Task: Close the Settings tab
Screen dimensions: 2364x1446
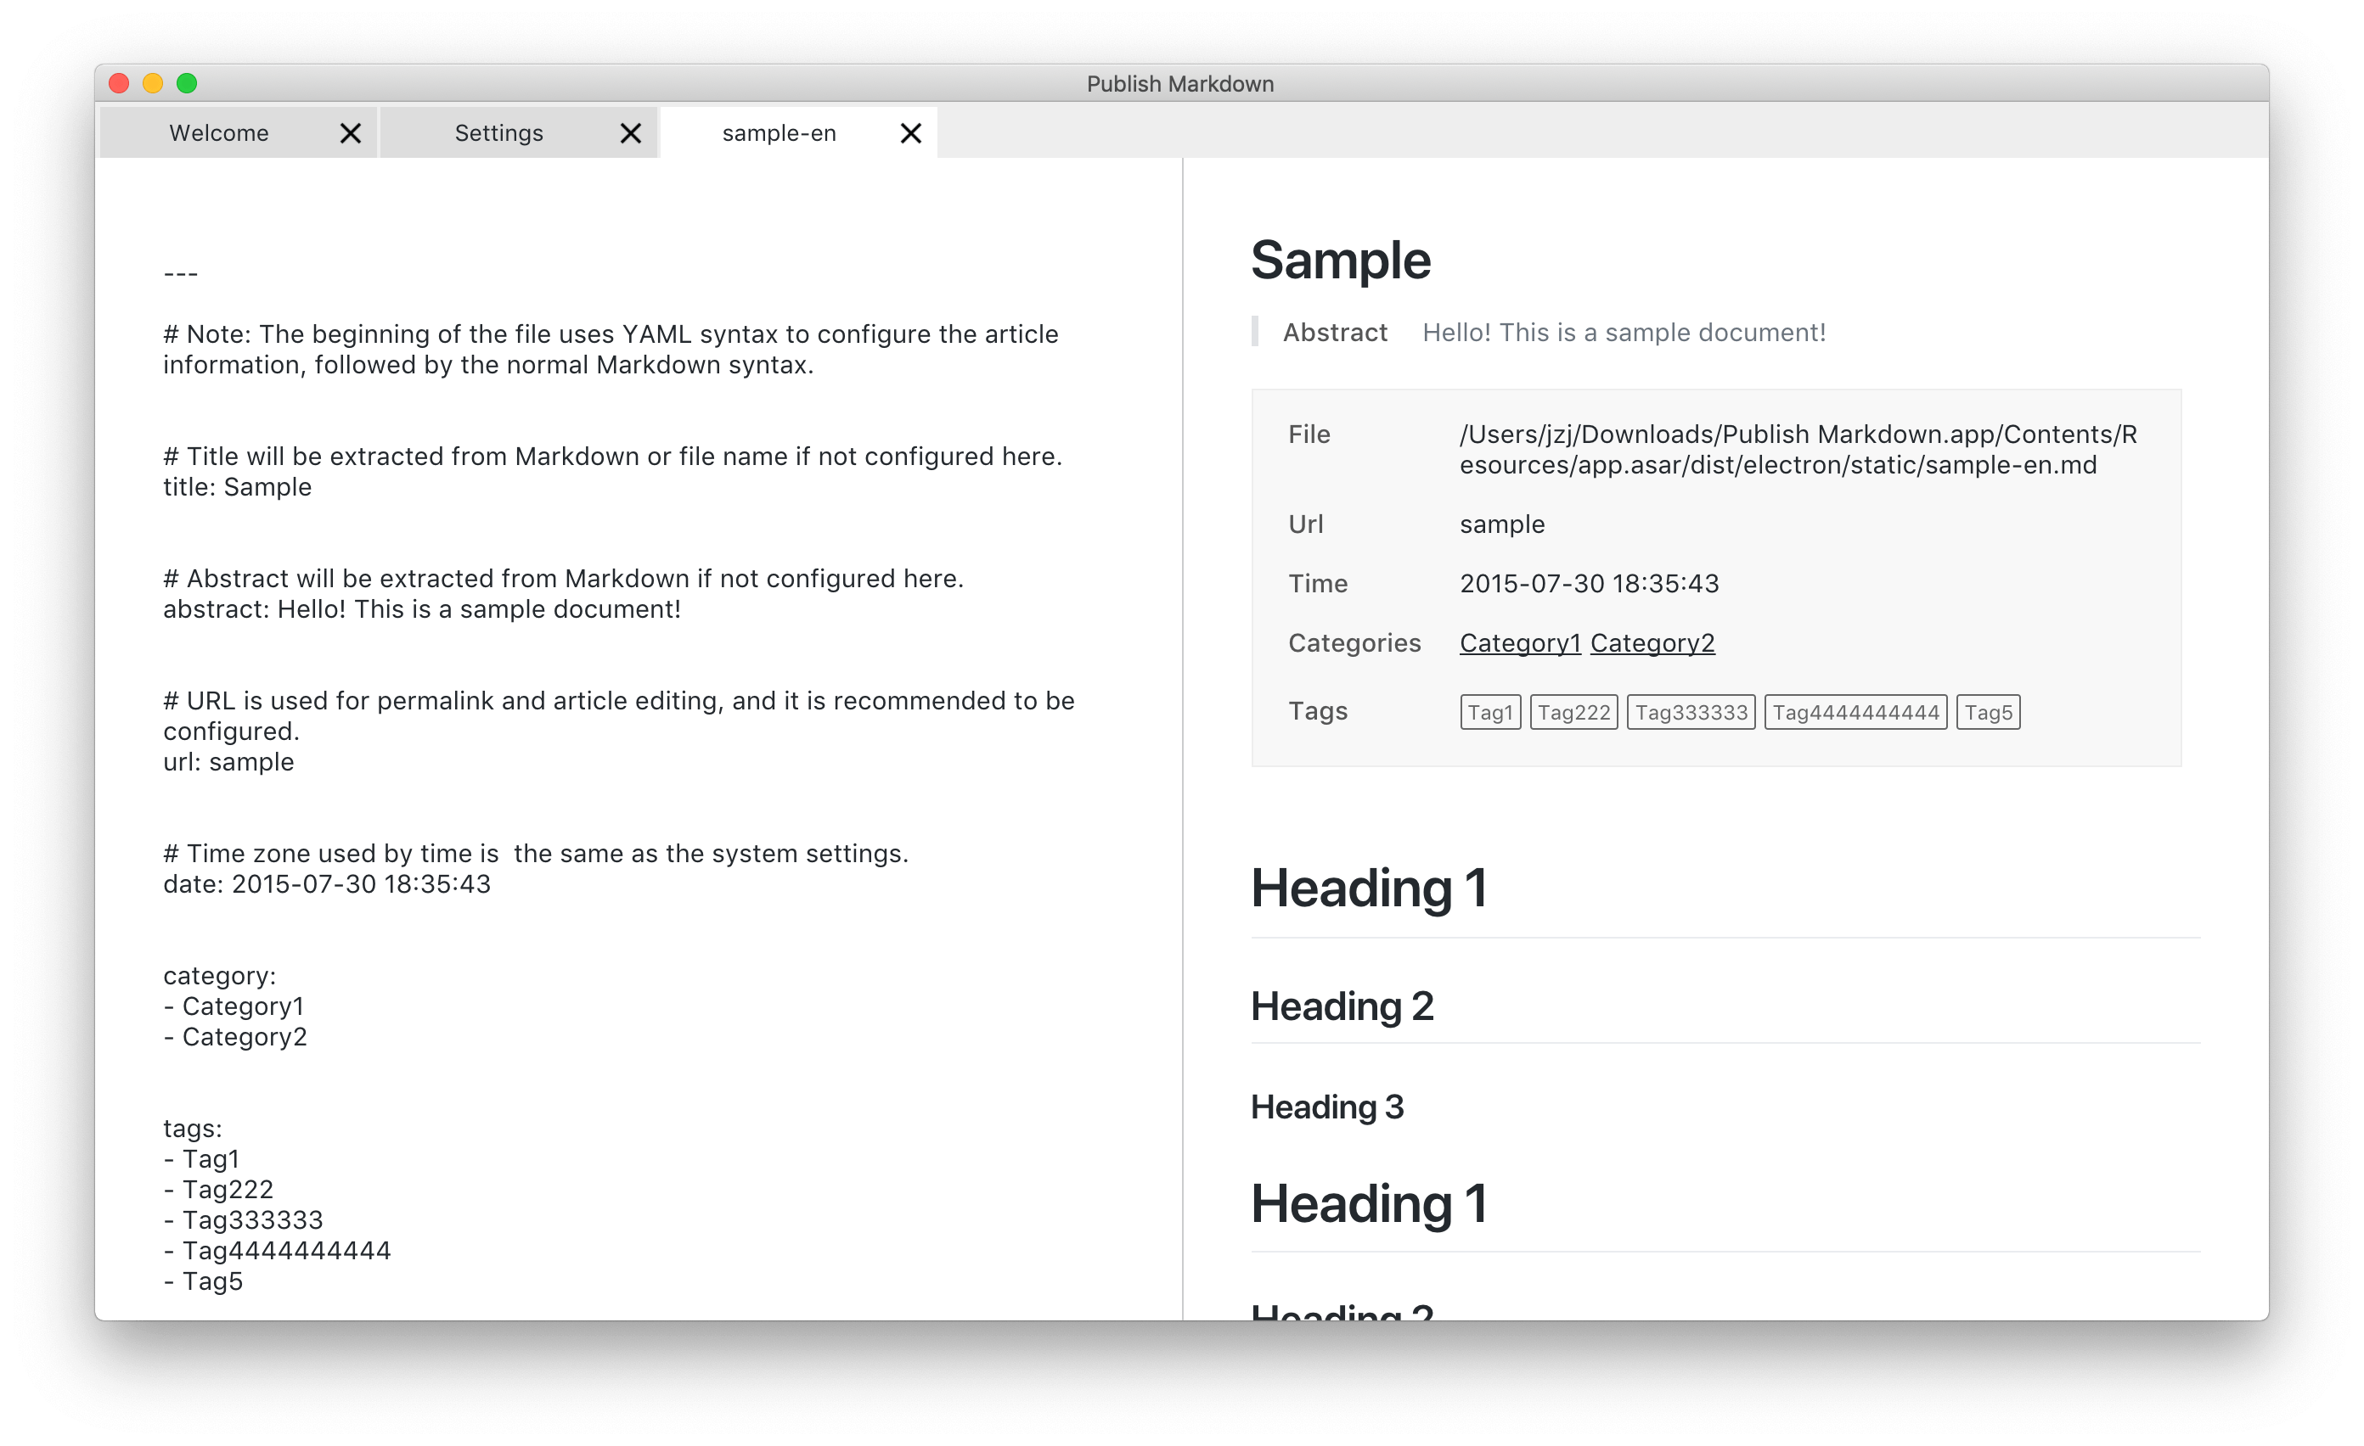Action: click(630, 133)
